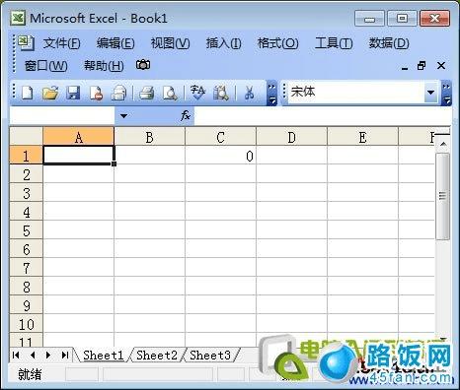Open the 视图(V) menu
Image resolution: width=460 pixels, height=390 pixels.
point(170,43)
